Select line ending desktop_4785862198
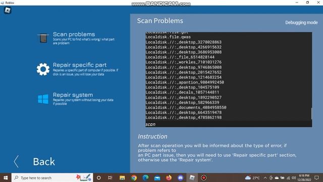323x182 pixels. click(x=183, y=117)
